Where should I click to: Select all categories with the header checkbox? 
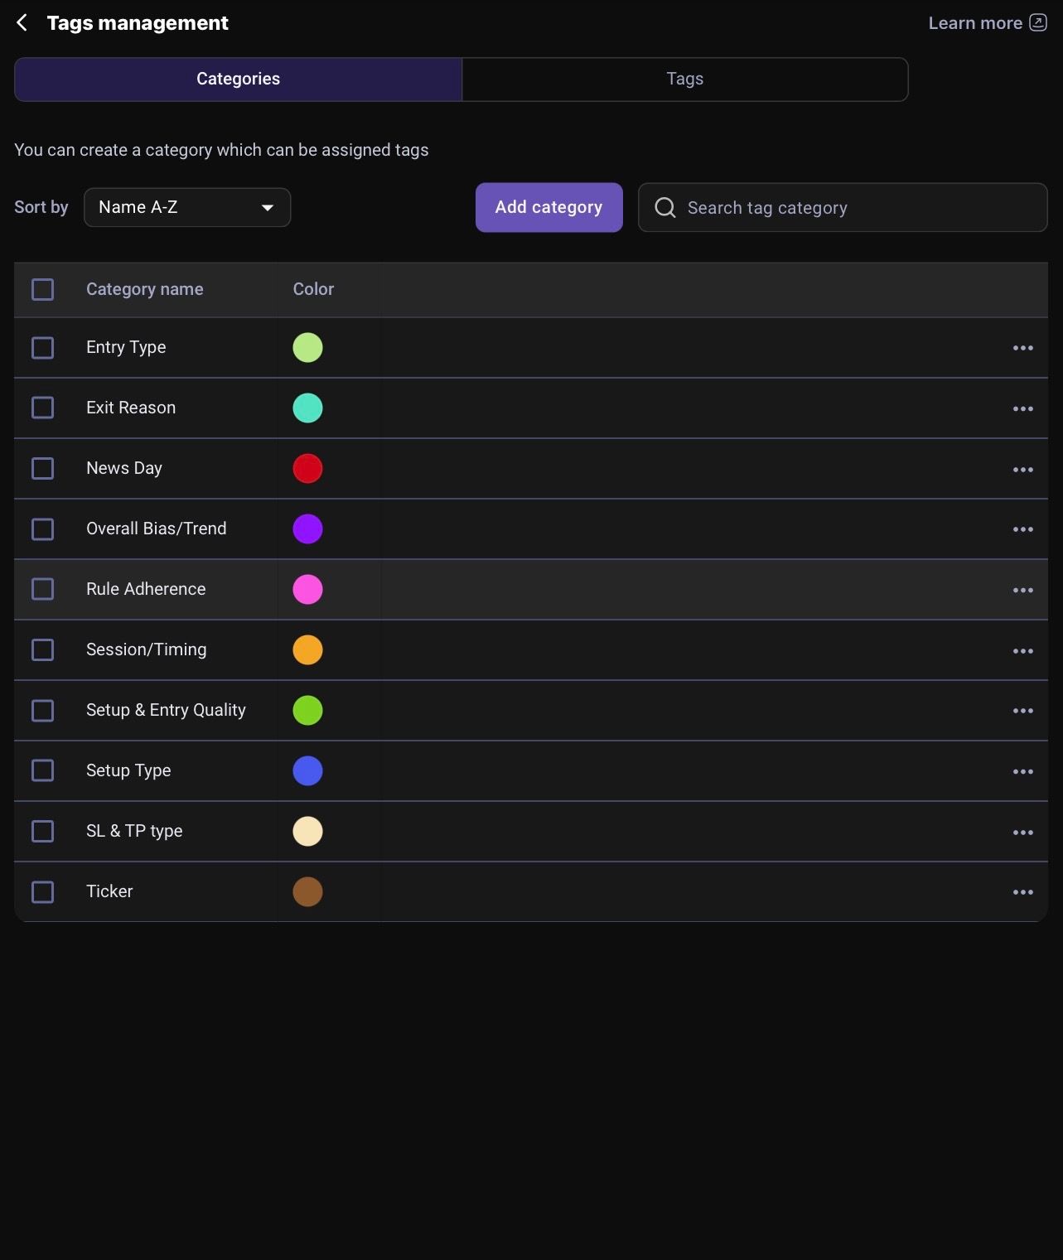point(42,289)
